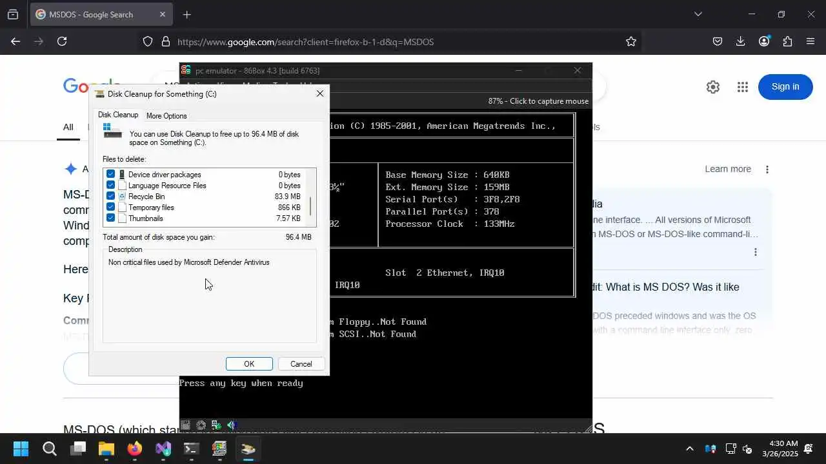Uncheck the Language Resource Files checkbox
Screen dimensions: 826x464
(x=110, y=186)
